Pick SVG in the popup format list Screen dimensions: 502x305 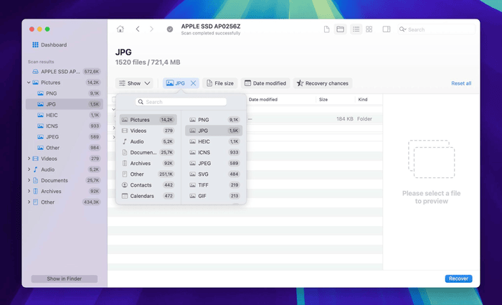point(214,174)
